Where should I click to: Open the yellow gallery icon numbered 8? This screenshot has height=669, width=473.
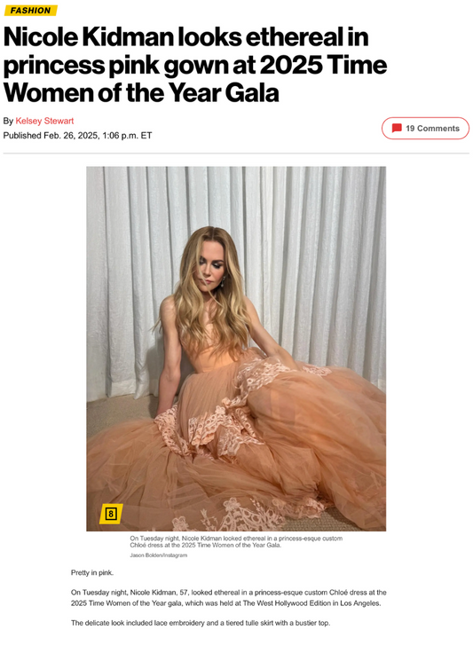click(x=111, y=513)
